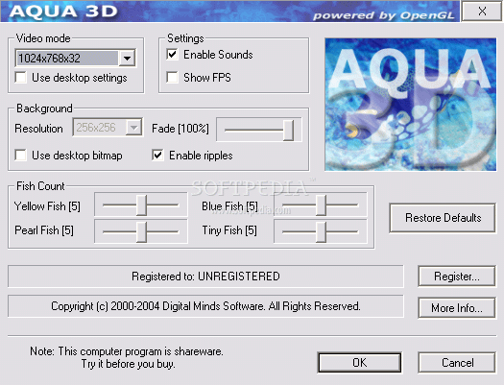Tick the Use desktop settings checkbox
The width and height of the screenshot is (504, 385).
[x=21, y=78]
